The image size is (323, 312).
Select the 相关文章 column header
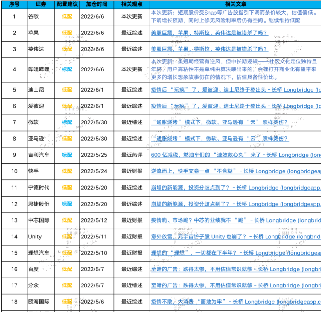tap(235, 4)
